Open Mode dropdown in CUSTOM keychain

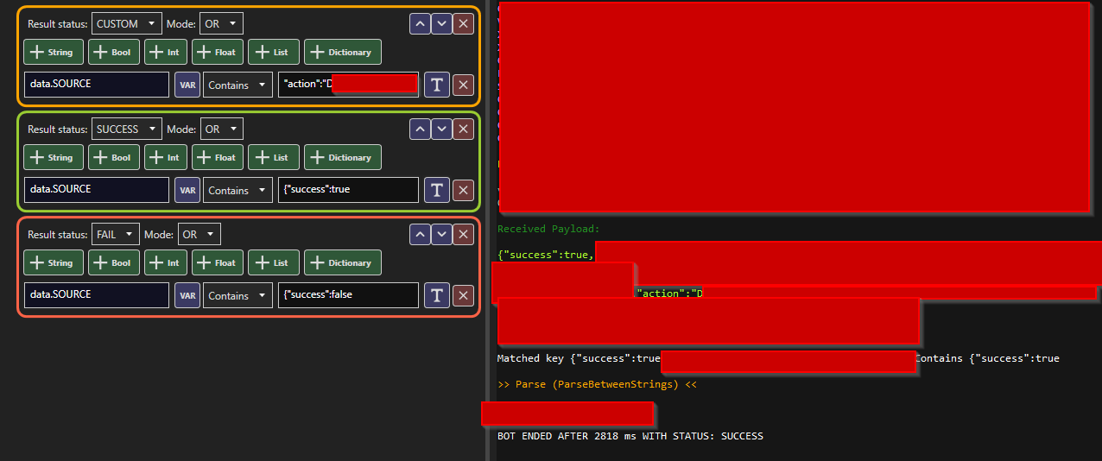pos(221,23)
